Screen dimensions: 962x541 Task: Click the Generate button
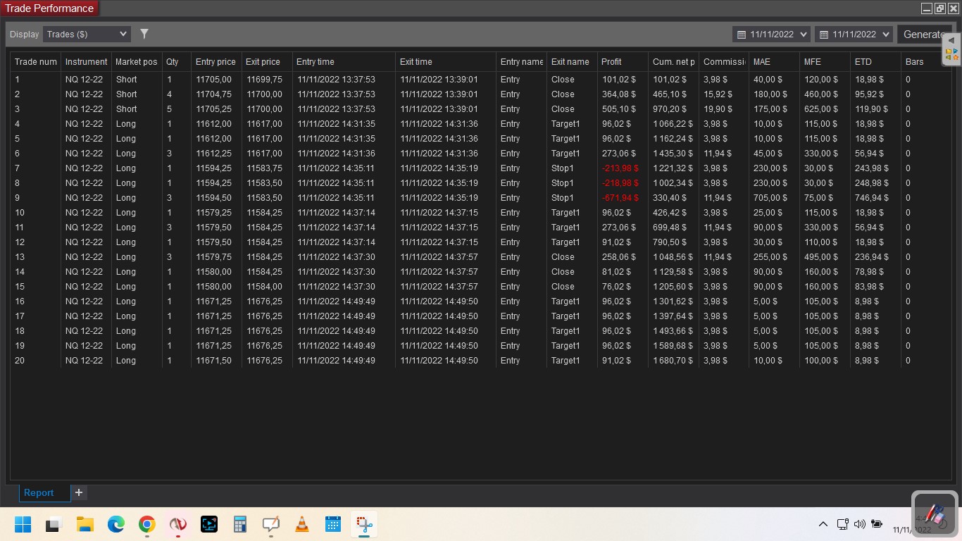tap(923, 34)
